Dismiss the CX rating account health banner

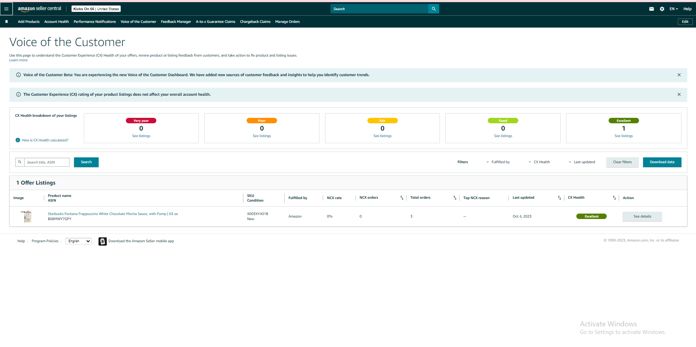[679, 94]
